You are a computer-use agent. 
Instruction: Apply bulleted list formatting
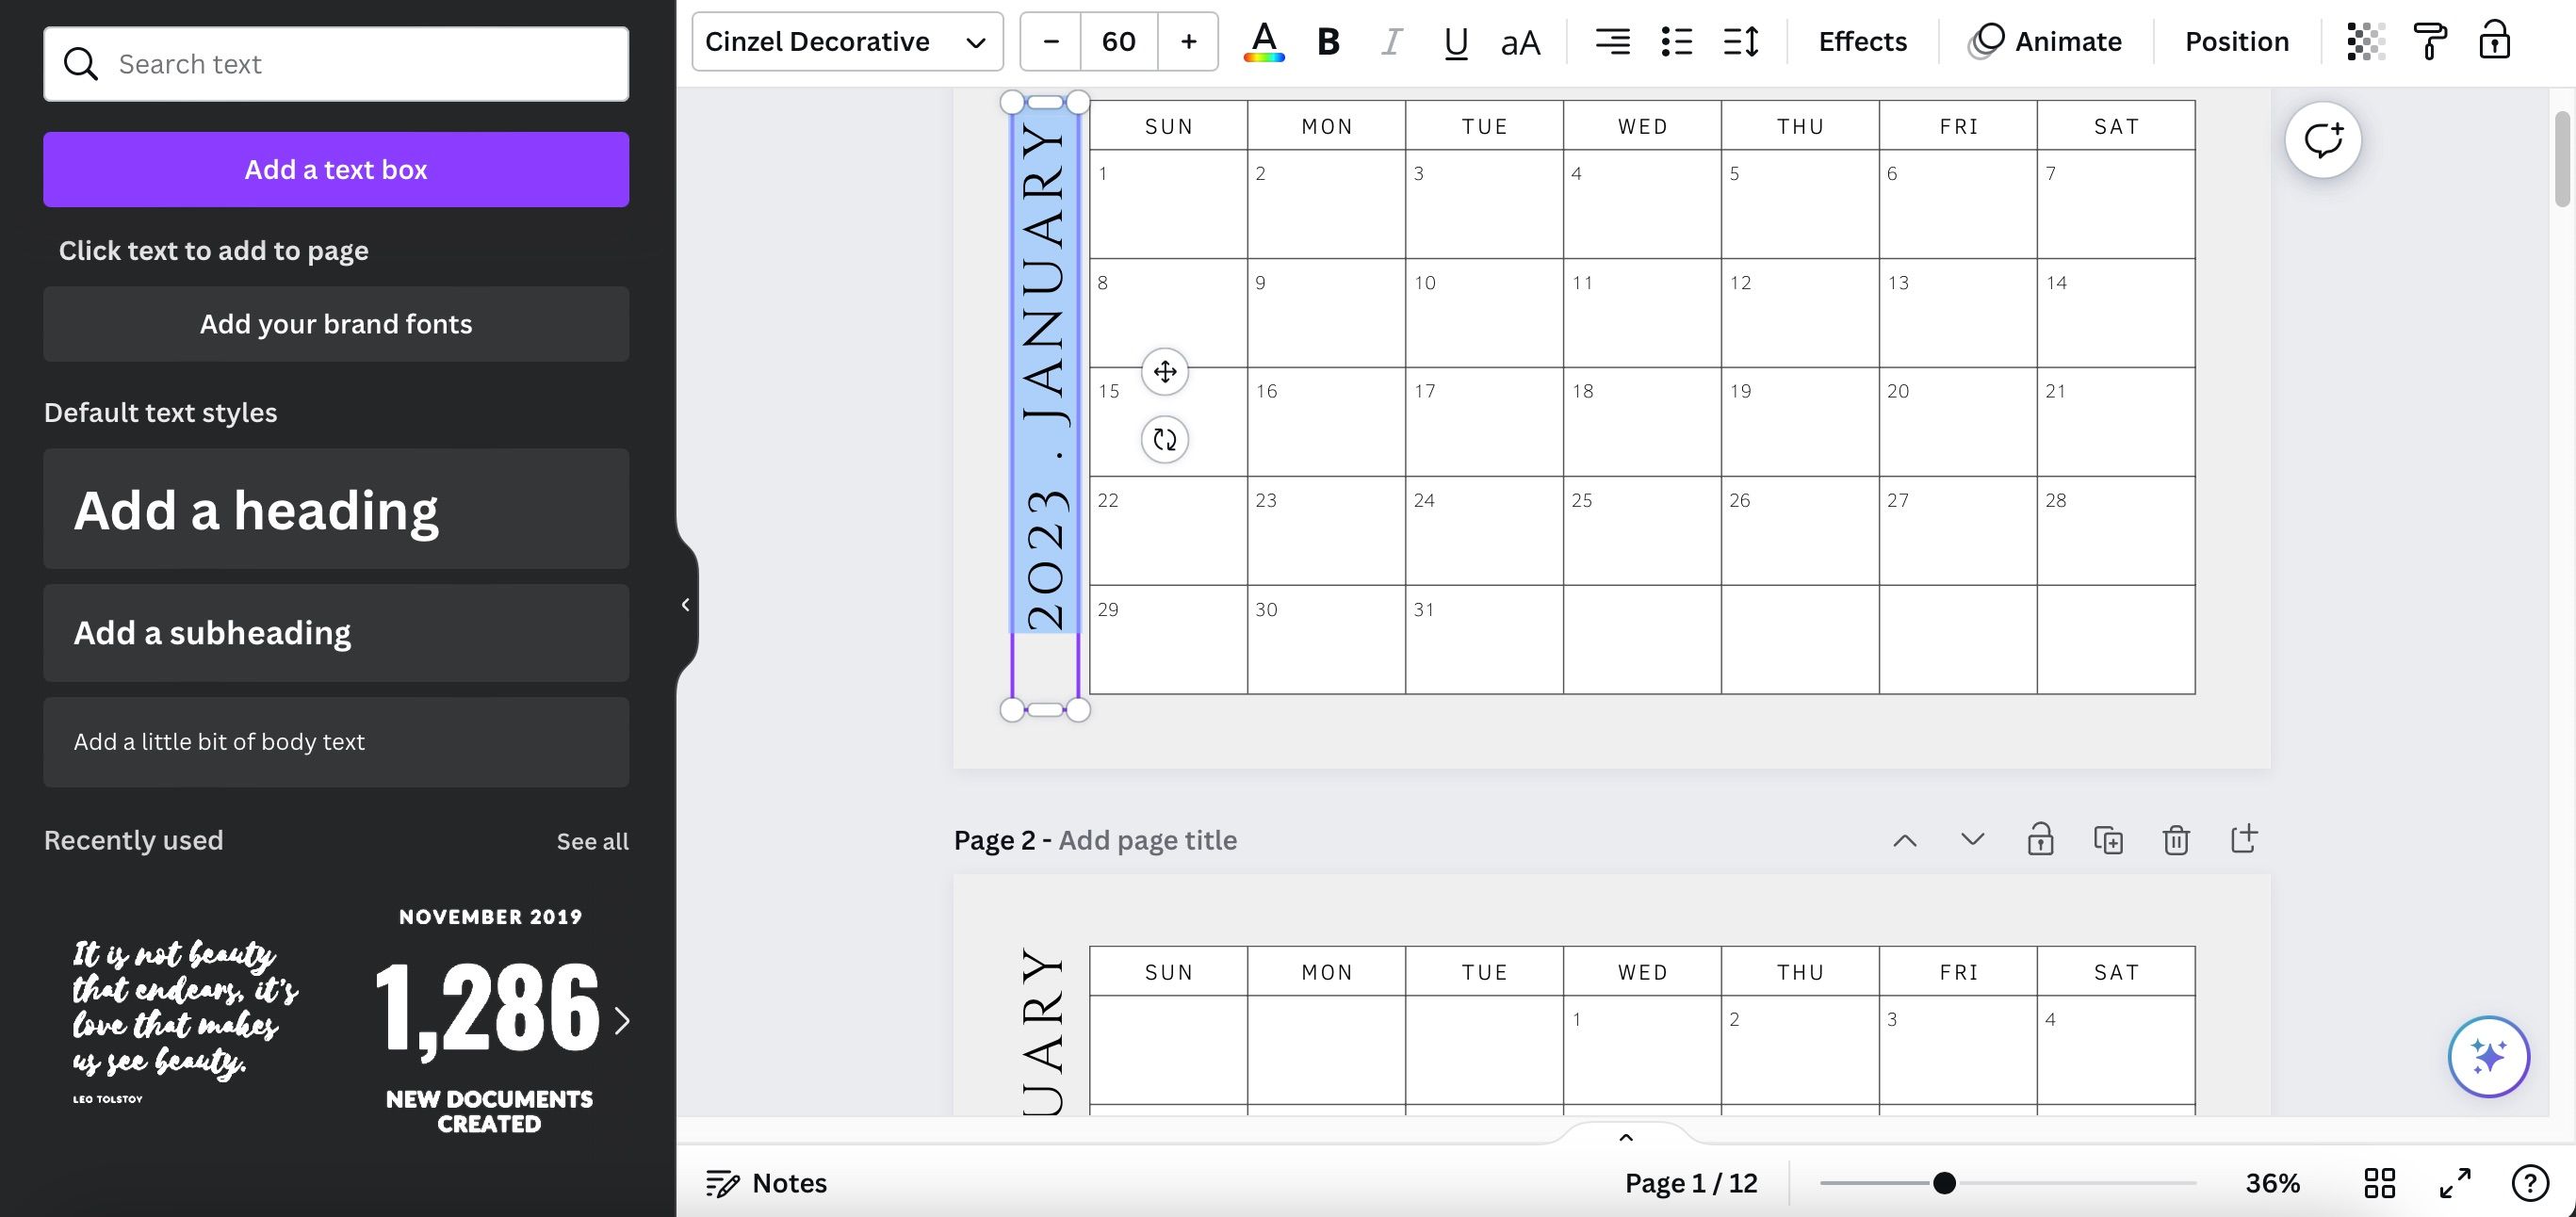coord(1676,41)
